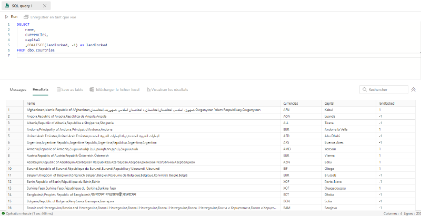The width and height of the screenshot is (421, 216).
Task: Select the Burundi name cell
Action: [x=153, y=169]
